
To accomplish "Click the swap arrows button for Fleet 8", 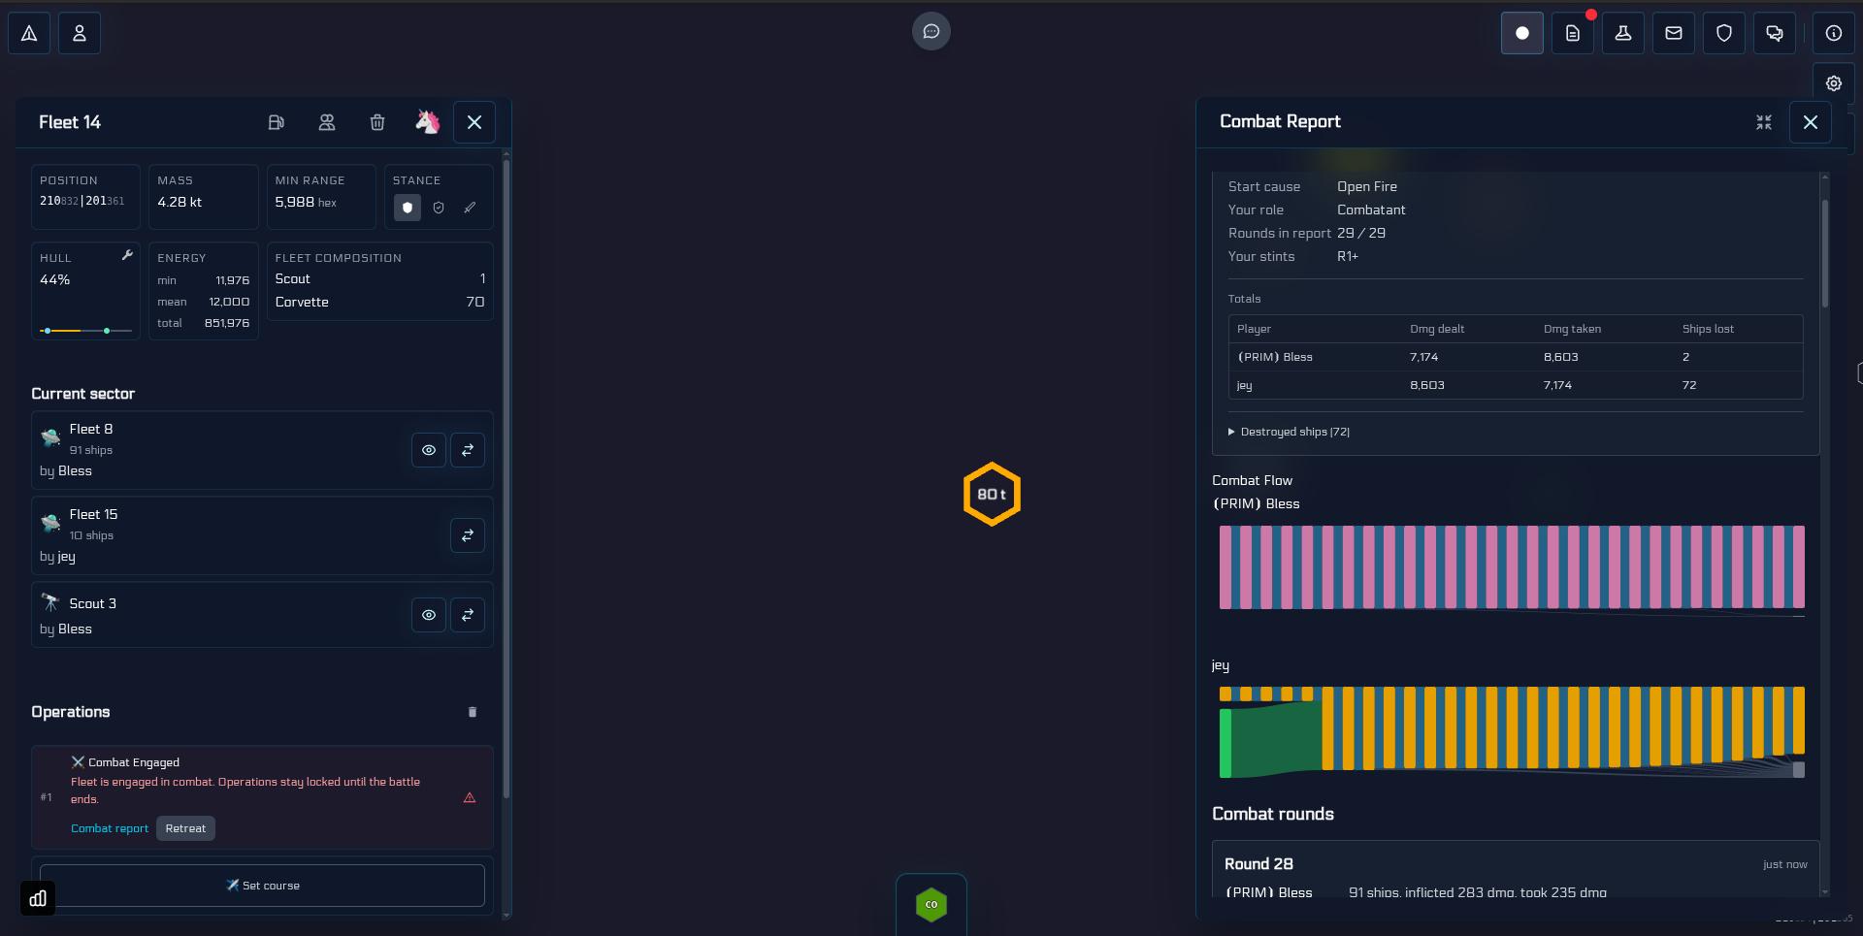I will (468, 450).
